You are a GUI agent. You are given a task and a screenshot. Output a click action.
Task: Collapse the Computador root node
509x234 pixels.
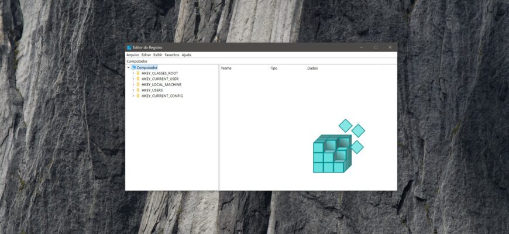click(128, 67)
